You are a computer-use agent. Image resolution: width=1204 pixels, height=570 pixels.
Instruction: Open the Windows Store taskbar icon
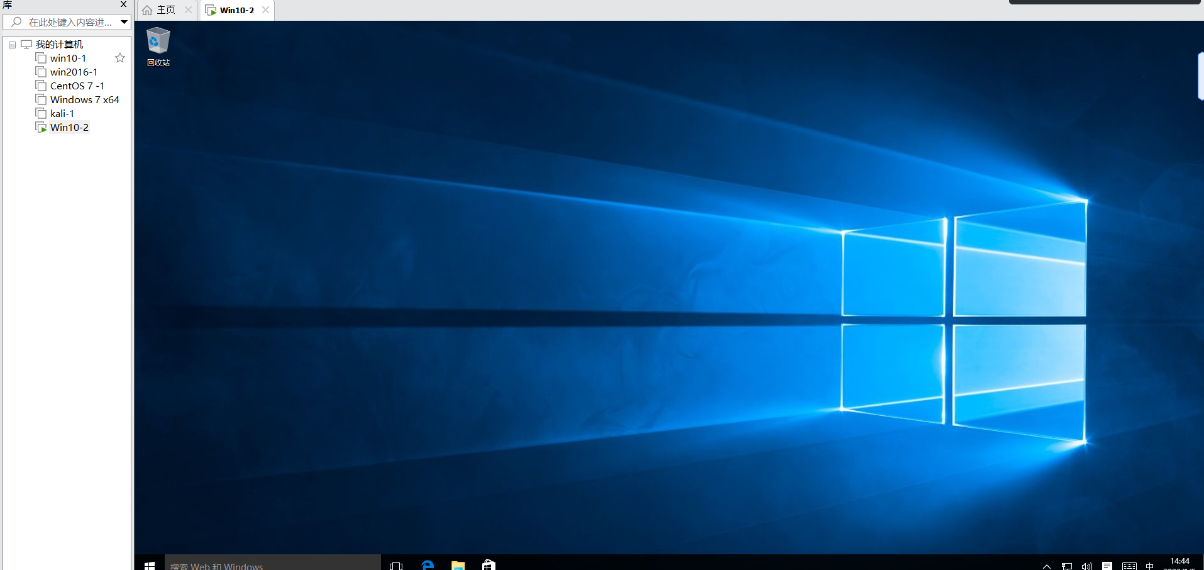tap(489, 566)
